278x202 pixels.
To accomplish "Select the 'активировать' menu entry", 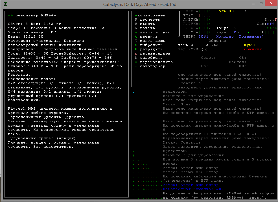I will [x=150, y=16].
